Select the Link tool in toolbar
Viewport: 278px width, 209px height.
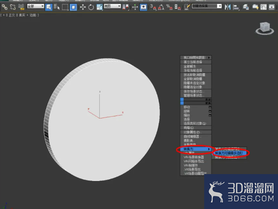pos(4,7)
